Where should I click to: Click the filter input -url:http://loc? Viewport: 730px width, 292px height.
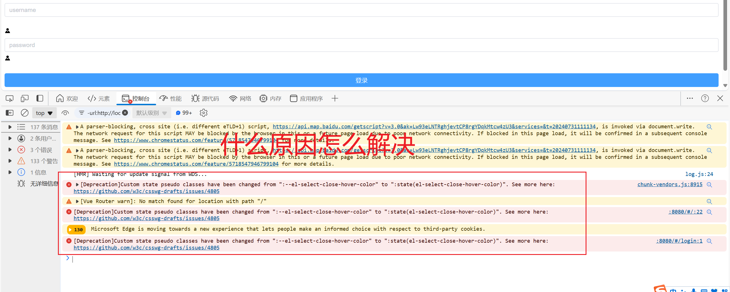pyautogui.click(x=104, y=113)
